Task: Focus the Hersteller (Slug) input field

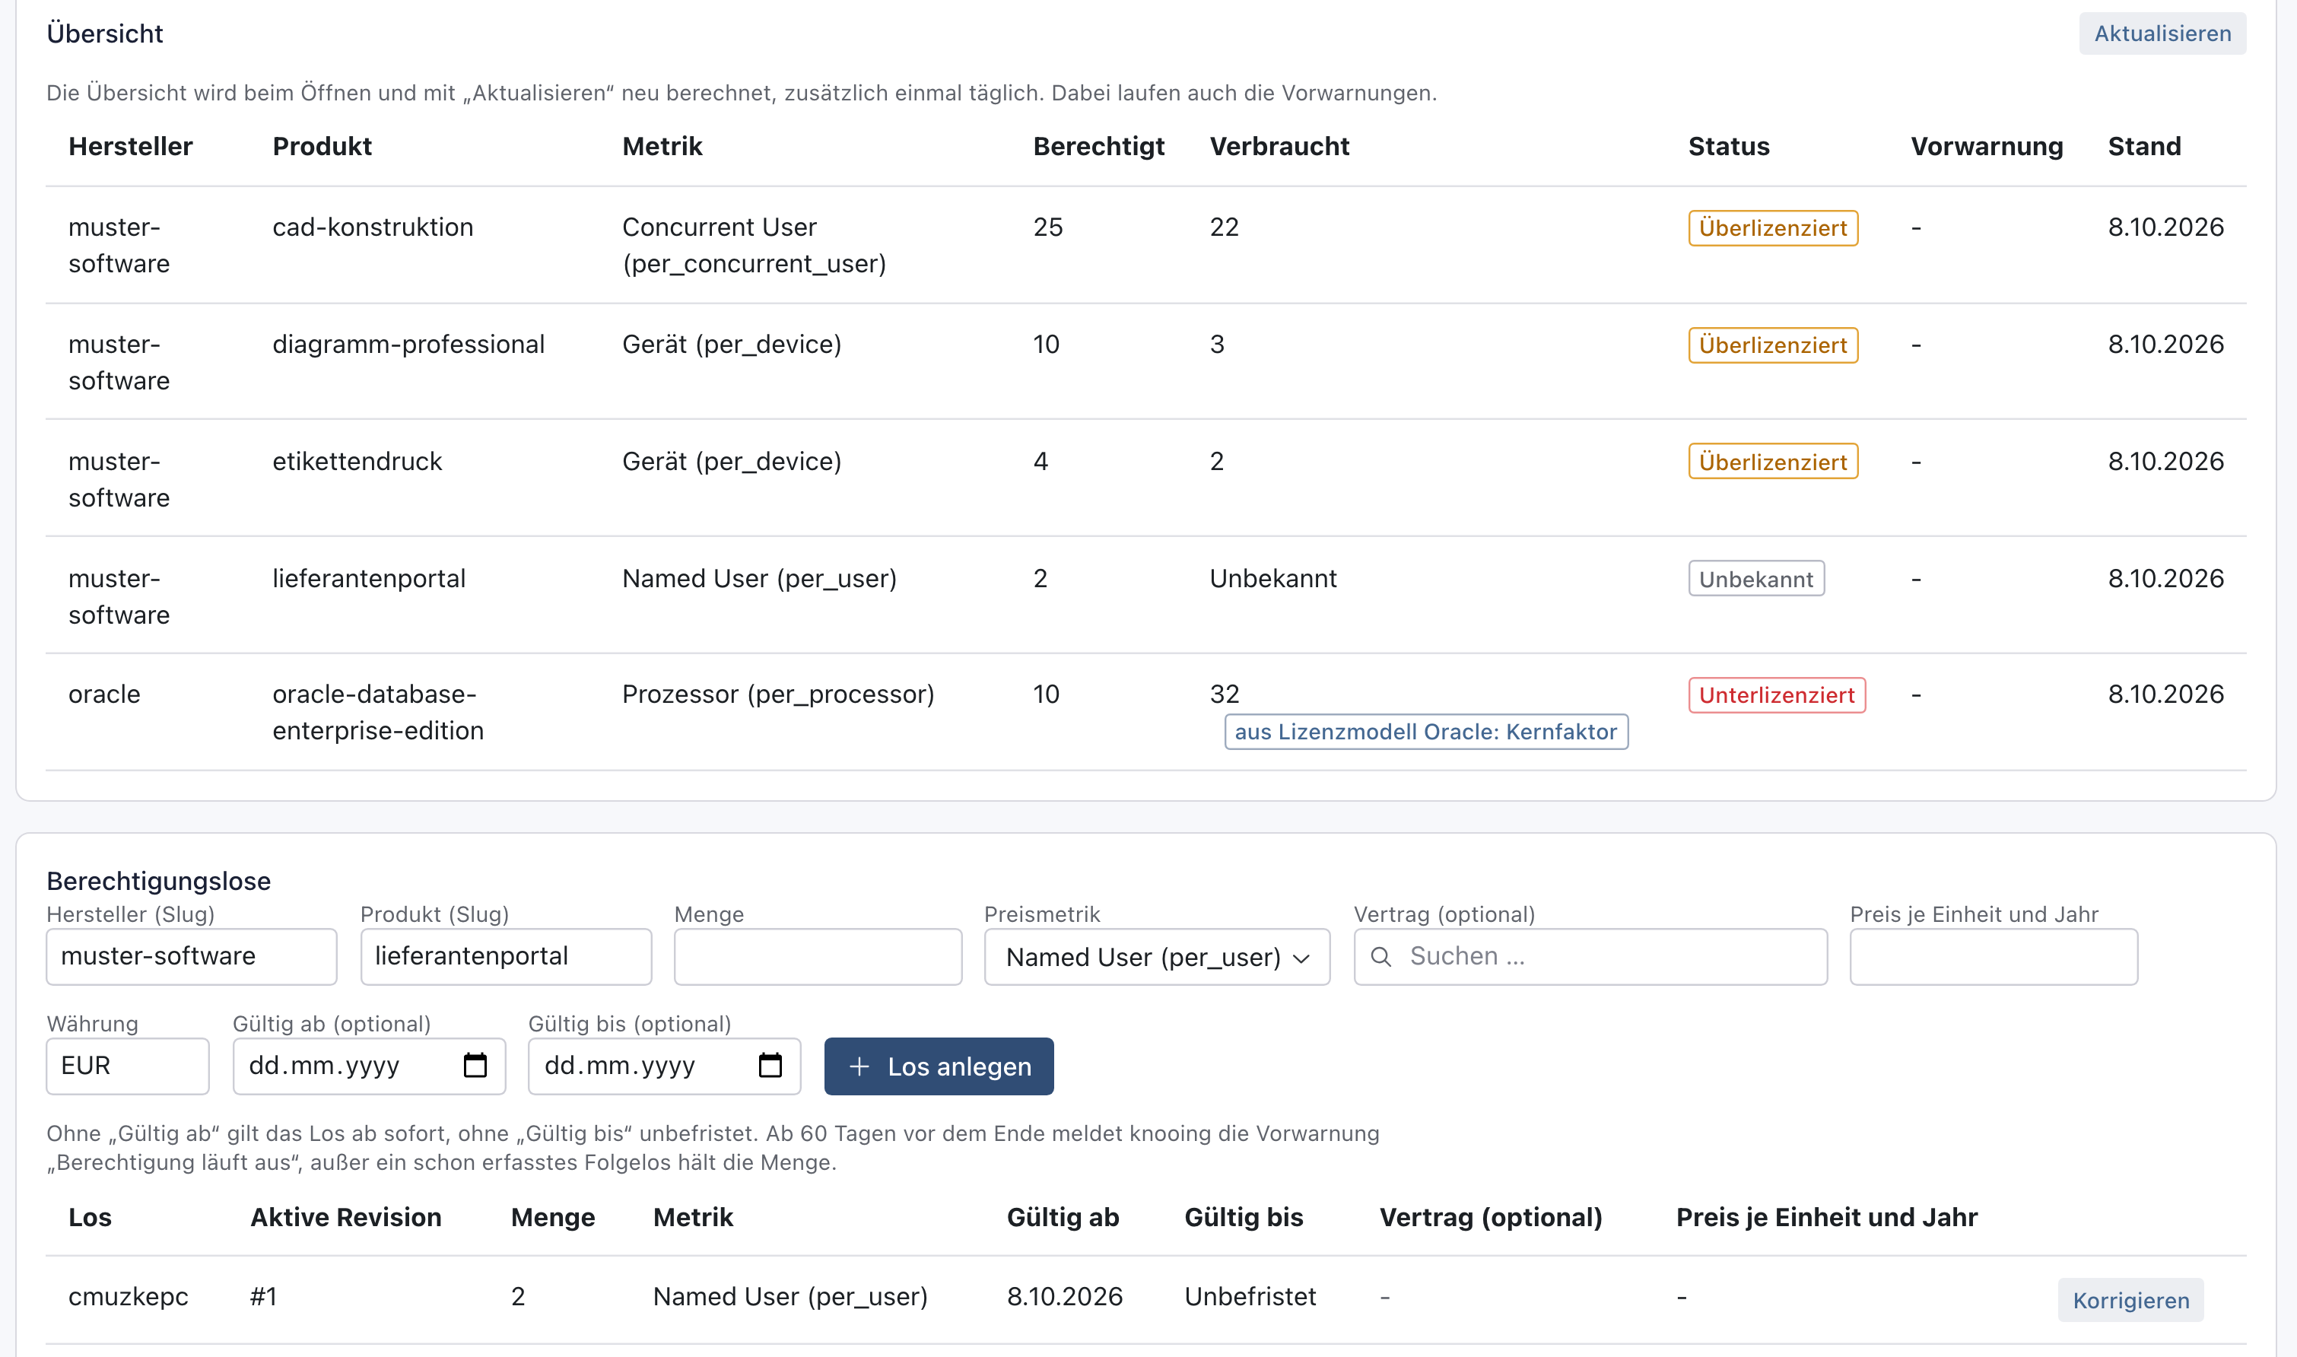Action: pyautogui.click(x=191, y=956)
